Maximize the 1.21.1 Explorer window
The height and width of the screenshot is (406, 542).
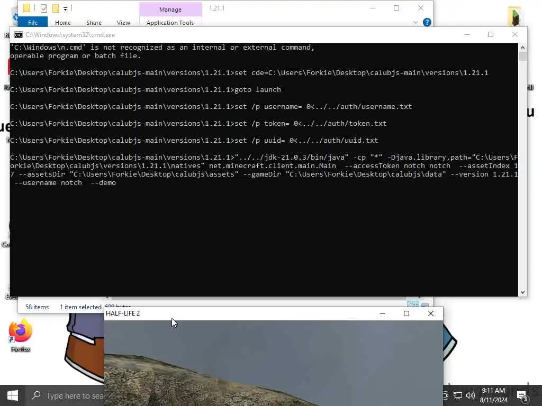point(396,8)
